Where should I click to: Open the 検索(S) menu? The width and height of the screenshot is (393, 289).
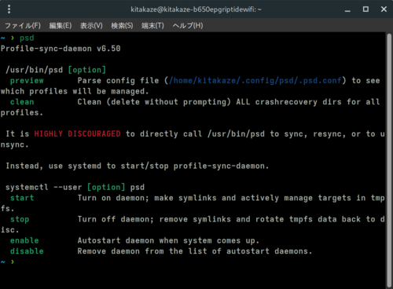tap(122, 26)
